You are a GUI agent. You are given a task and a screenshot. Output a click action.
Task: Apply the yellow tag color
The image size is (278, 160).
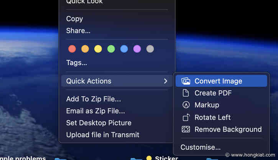98,49
